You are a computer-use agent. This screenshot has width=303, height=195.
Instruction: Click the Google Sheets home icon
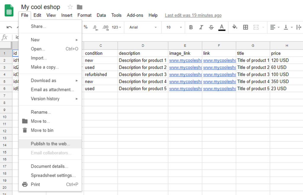pyautogui.click(x=9, y=10)
